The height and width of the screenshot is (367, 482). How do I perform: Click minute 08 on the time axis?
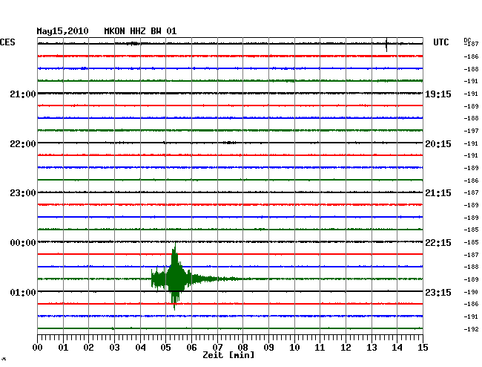pos(242,348)
